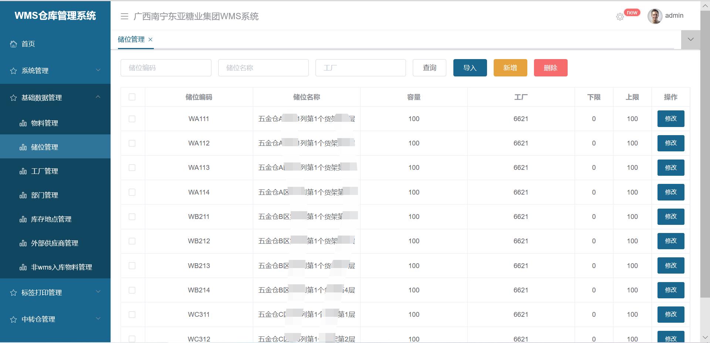Screen dimensions: 710x343
Task: Click the 新增 add button
Action: coord(510,68)
